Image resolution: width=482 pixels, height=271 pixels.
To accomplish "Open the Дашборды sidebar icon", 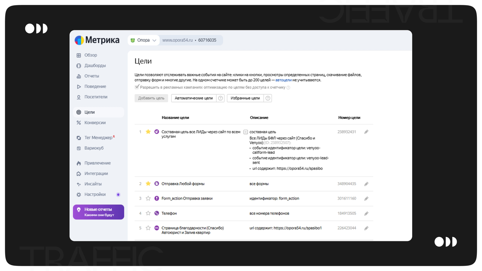I will [x=79, y=66].
